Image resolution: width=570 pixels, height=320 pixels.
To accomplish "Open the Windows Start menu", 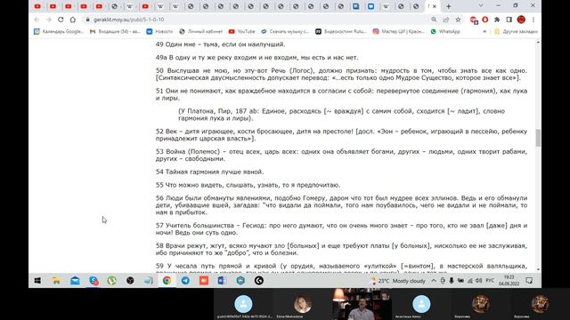I will click(37, 281).
